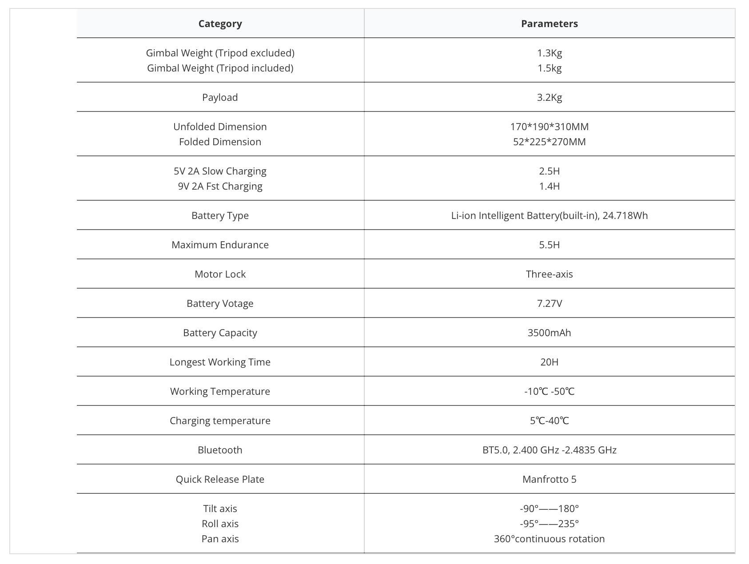This screenshot has width=749, height=564.
Task: Select the Manfrotto 5 quick release value
Action: point(549,479)
